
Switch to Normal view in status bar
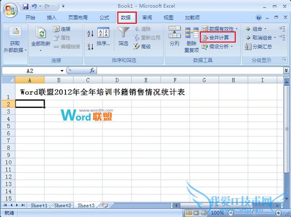point(189,213)
